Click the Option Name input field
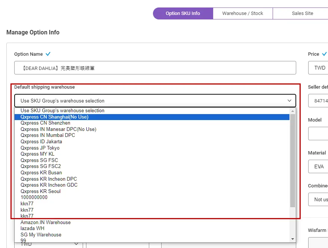 [x=155, y=68]
